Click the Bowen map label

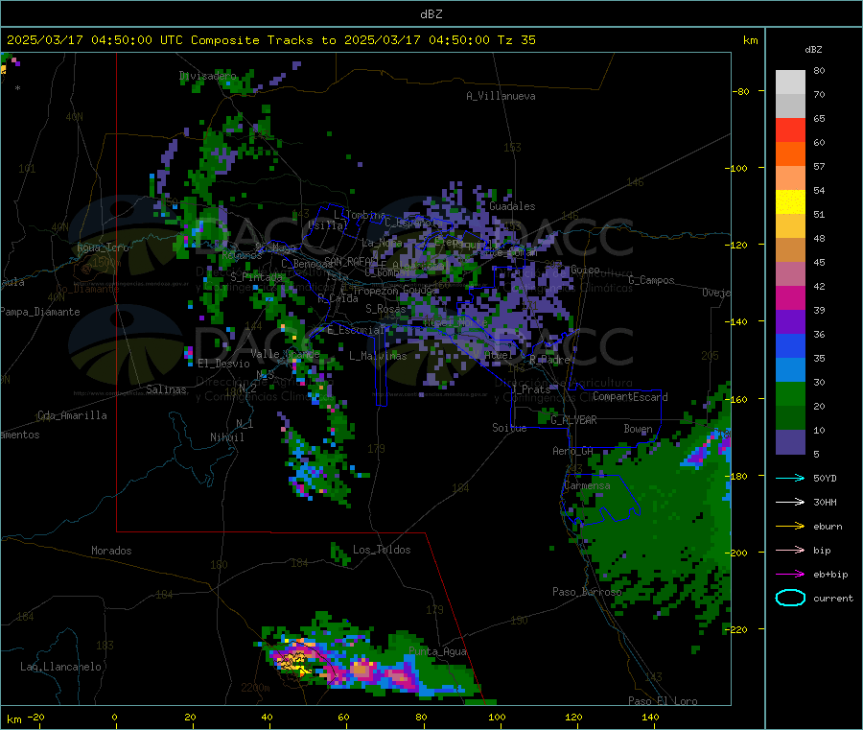point(639,429)
